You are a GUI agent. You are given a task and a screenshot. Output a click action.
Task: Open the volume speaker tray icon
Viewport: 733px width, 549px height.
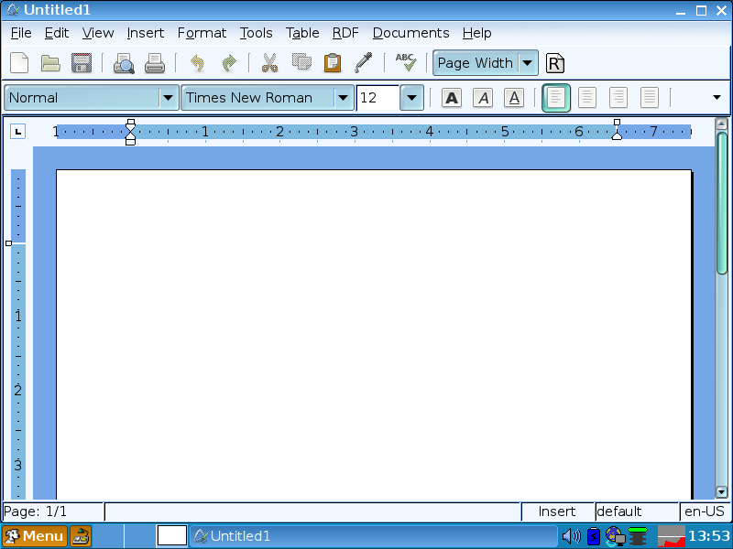[x=571, y=536]
